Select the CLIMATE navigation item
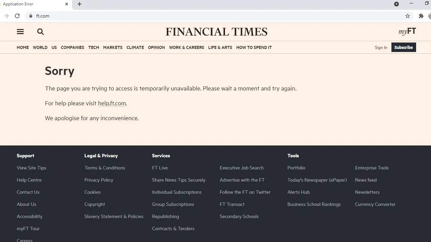 click(x=135, y=48)
